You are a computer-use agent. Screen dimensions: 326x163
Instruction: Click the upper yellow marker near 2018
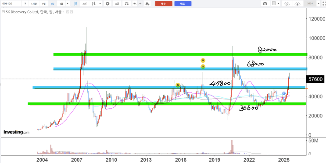point(203,60)
